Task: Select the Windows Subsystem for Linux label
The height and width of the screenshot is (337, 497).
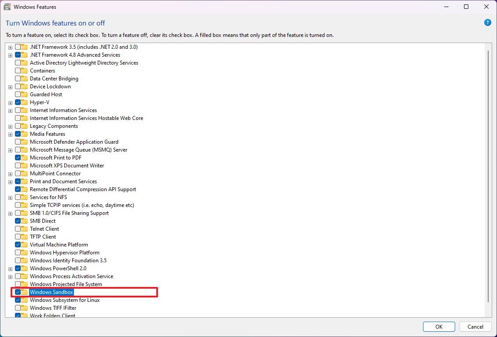Action: (65, 300)
